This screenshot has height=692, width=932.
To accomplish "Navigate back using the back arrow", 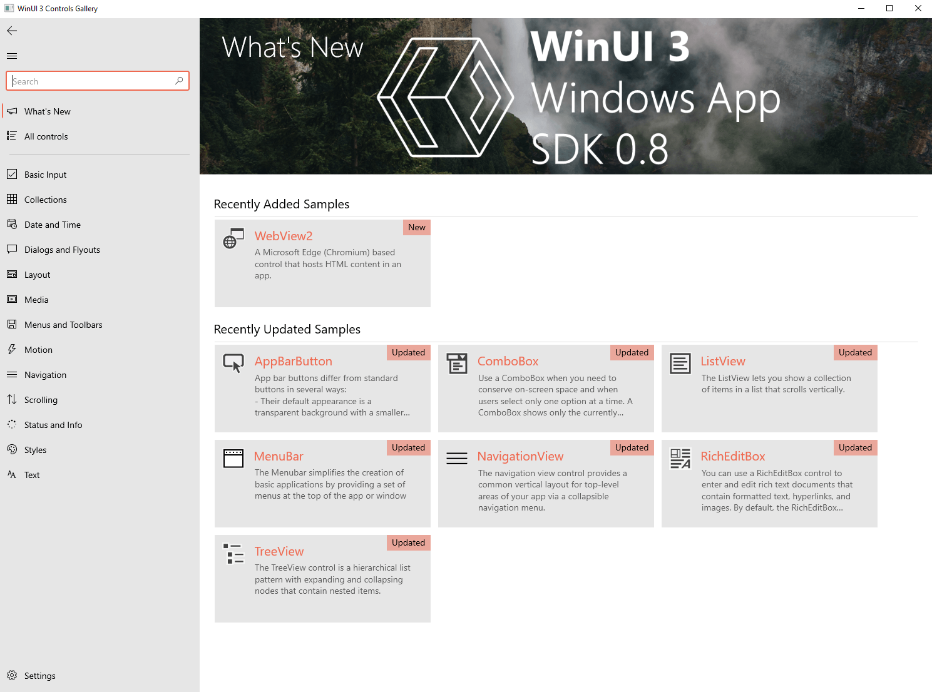I will click(11, 30).
